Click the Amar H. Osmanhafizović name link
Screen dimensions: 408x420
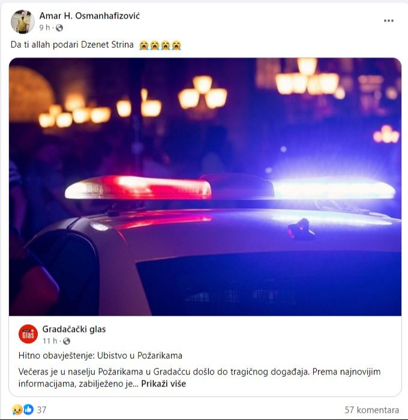click(x=89, y=16)
